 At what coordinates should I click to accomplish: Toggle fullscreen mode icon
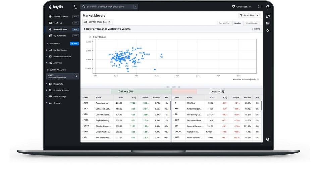(259, 7)
